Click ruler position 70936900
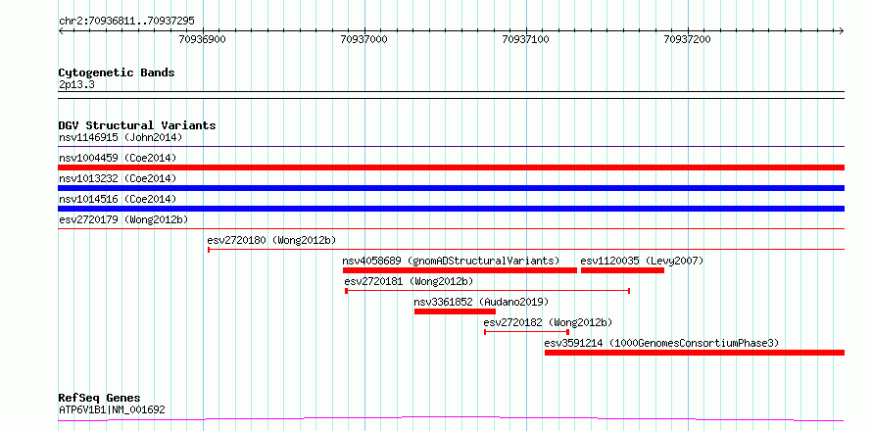Image resolution: width=872 pixels, height=431 pixels. 204,39
